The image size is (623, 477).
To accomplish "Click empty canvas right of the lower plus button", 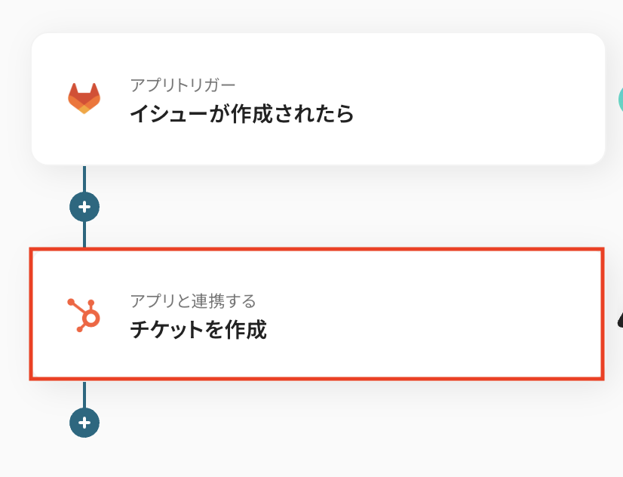I will (x=339, y=423).
